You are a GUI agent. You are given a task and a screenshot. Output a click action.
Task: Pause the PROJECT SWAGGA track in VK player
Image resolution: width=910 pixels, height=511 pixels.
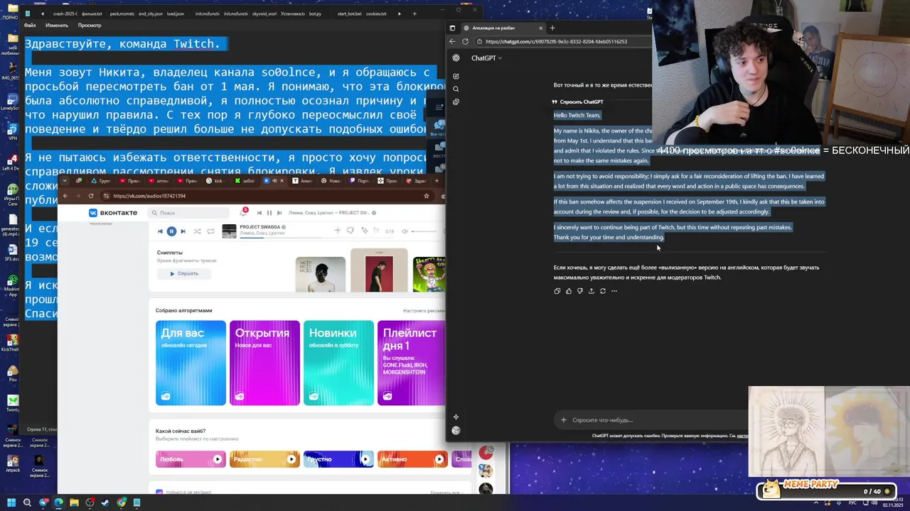click(171, 231)
